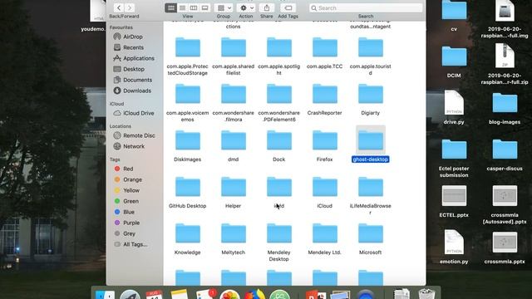Select the iLifeMediaBrowser folder
This screenshot has width=532, height=299.
(371, 187)
